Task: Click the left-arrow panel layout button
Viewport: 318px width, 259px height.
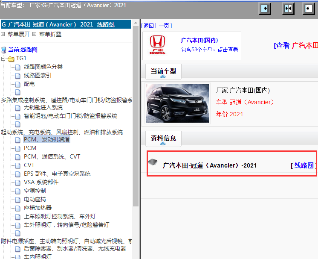Action: (309, 9)
